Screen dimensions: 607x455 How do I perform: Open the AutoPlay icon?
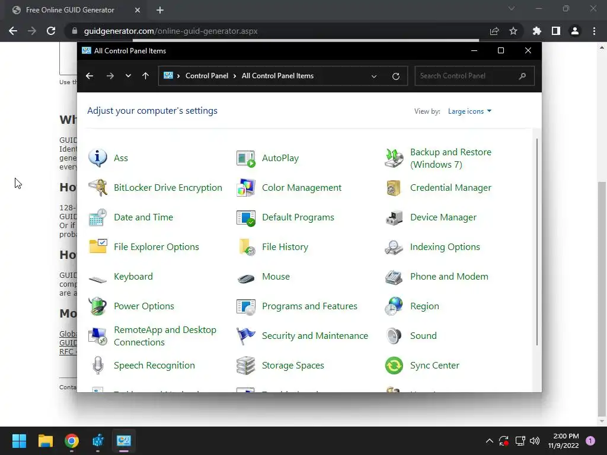246,158
